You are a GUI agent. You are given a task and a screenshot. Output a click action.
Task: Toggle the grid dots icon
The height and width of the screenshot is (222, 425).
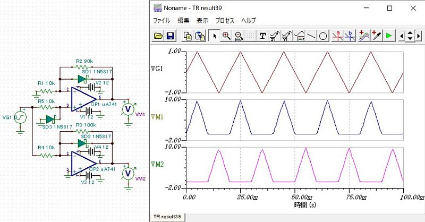pos(250,36)
